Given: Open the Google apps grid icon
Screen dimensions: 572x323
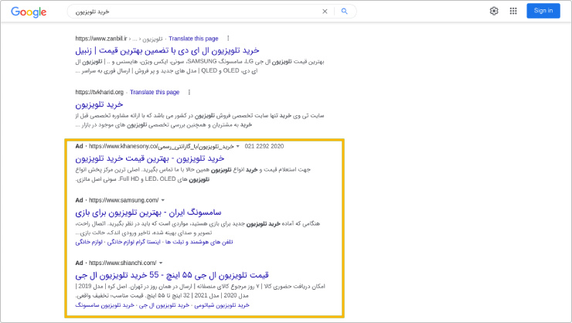Looking at the screenshot, I should (x=513, y=11).
